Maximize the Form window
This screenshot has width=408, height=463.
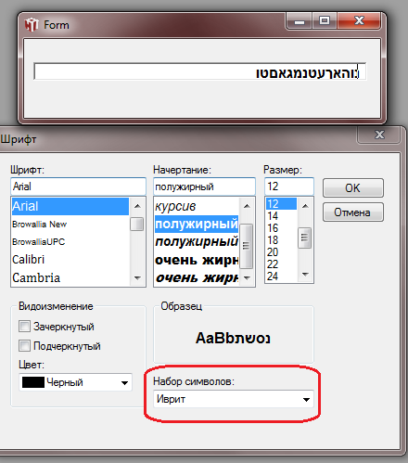point(325,21)
